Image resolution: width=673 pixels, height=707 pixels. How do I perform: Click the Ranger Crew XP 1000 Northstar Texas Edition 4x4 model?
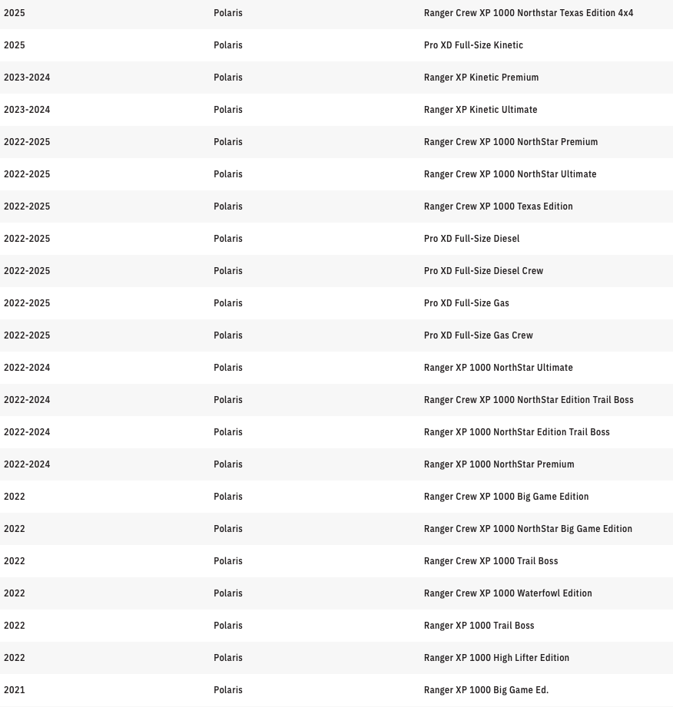528,13
